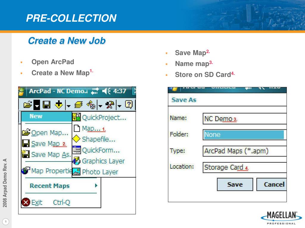Click the Photo Layer picture icon
Screen dimensions: 305x228
tap(77, 172)
